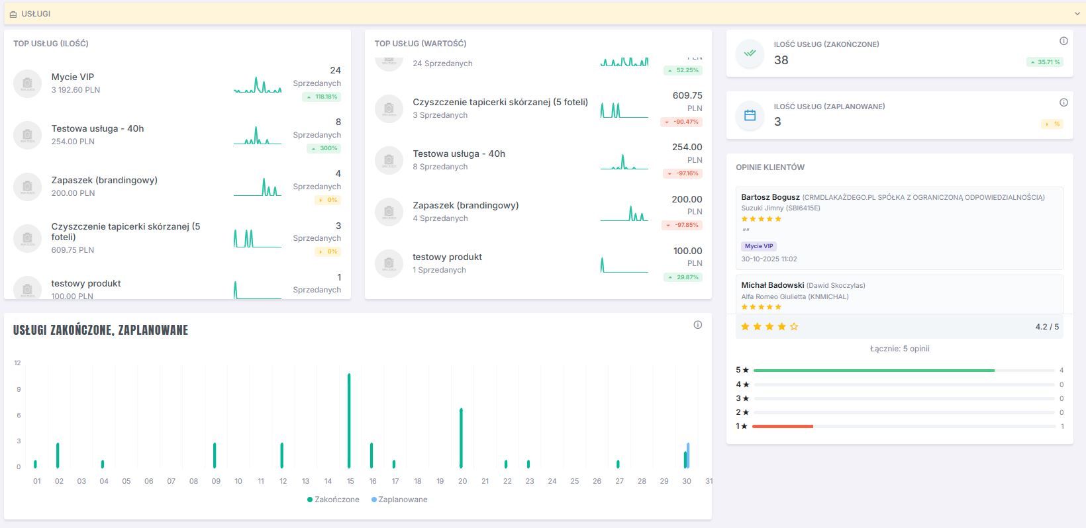Collapse the USŁUGI section with chevron
1086x528 pixels.
click(1077, 14)
